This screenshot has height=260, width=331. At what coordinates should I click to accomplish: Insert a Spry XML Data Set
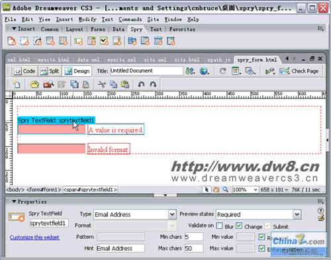click(11, 41)
